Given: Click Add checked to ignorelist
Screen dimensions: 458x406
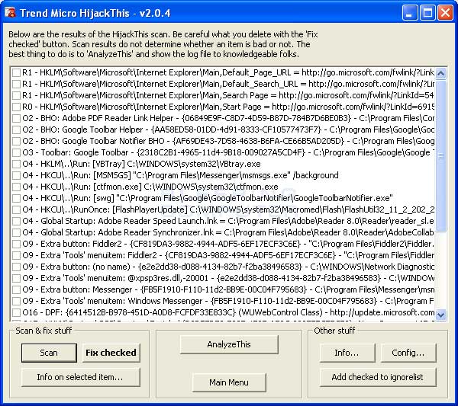Looking at the screenshot, I should click(377, 377).
